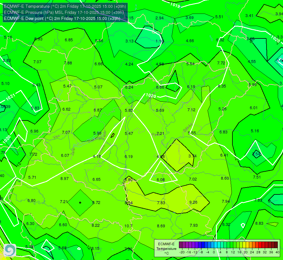
Task: Click the 5.51 dew point value
Action: click(x=219, y=17)
